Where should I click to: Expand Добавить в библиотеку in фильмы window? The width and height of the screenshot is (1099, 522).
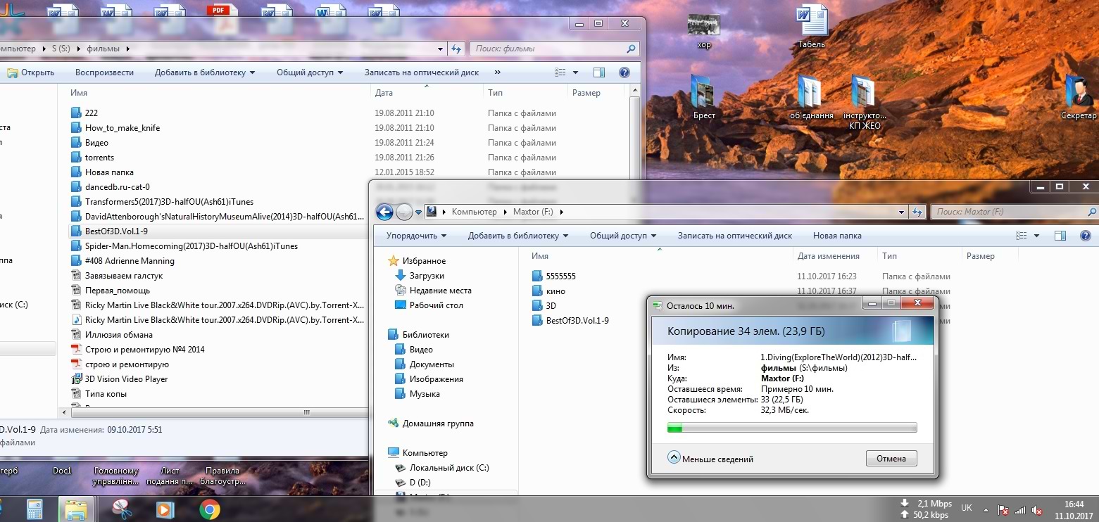204,72
